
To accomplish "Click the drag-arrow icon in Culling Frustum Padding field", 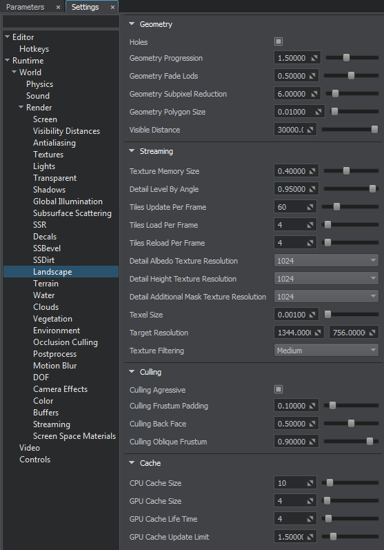I will [312, 406].
